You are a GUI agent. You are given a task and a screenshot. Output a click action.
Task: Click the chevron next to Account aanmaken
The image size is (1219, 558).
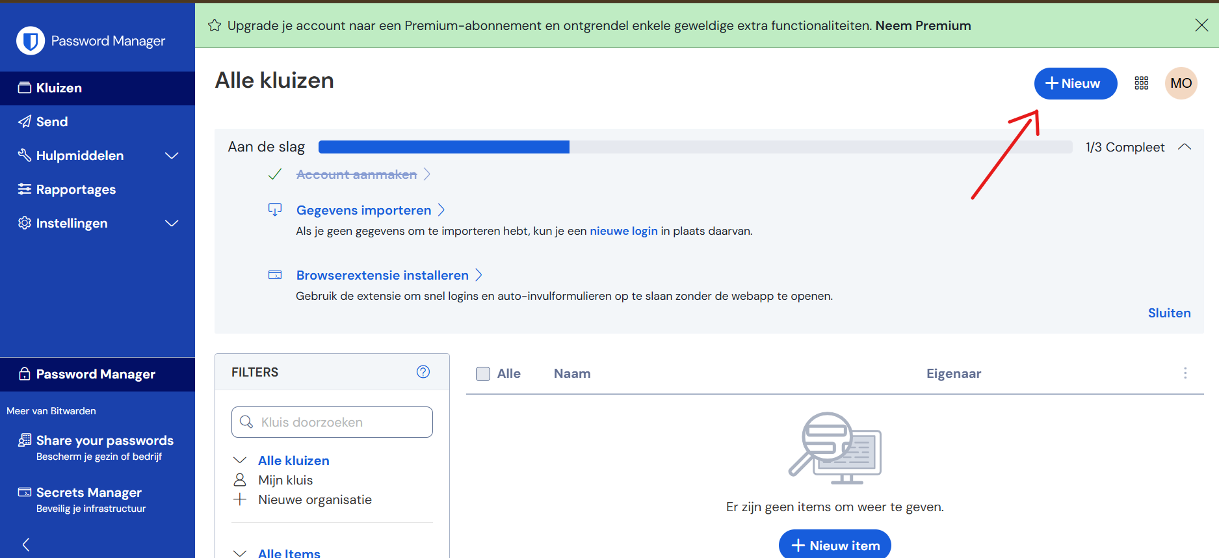[427, 174]
